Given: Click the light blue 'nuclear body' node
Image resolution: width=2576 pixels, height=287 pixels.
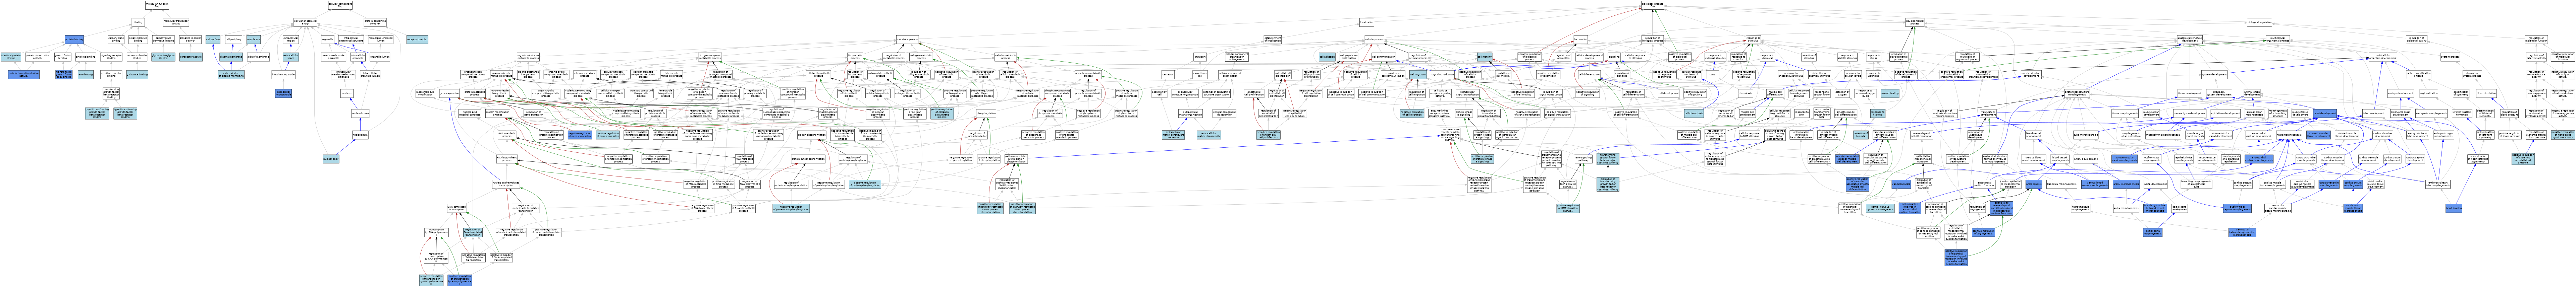Looking at the screenshot, I should pos(331,159).
